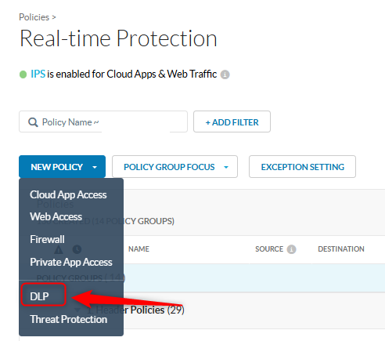Go to Policies breadcrumb
This screenshot has width=385, height=341.
[34, 17]
